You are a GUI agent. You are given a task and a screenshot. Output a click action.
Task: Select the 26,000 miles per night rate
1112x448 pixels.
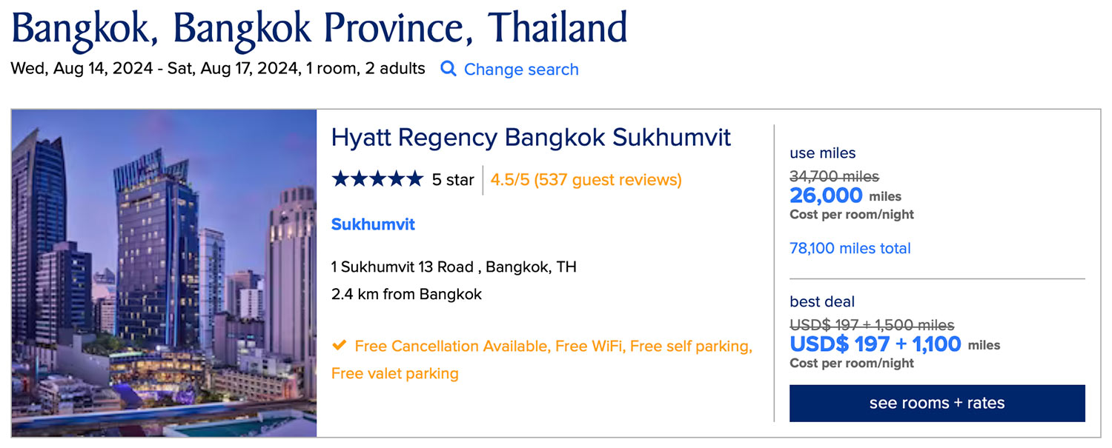click(x=826, y=195)
